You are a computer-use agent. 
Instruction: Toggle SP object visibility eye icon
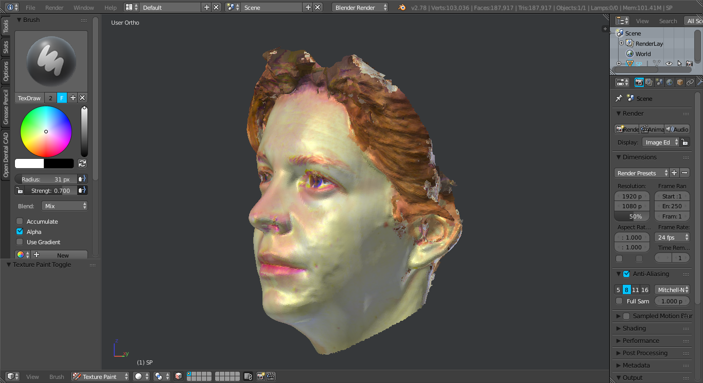point(669,64)
